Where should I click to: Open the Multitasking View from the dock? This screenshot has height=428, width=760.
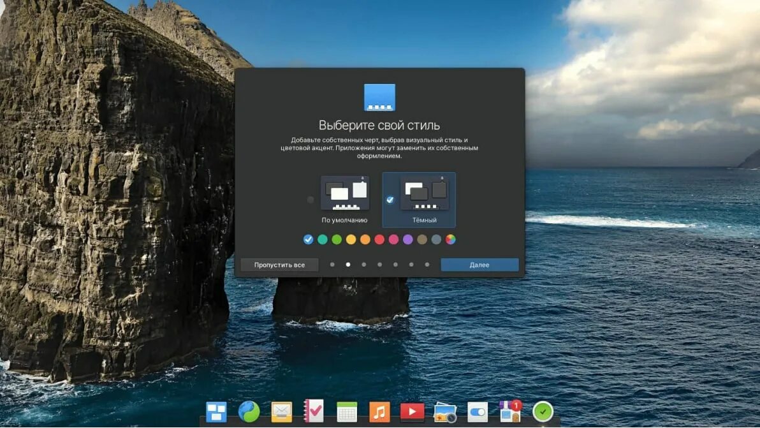(216, 412)
